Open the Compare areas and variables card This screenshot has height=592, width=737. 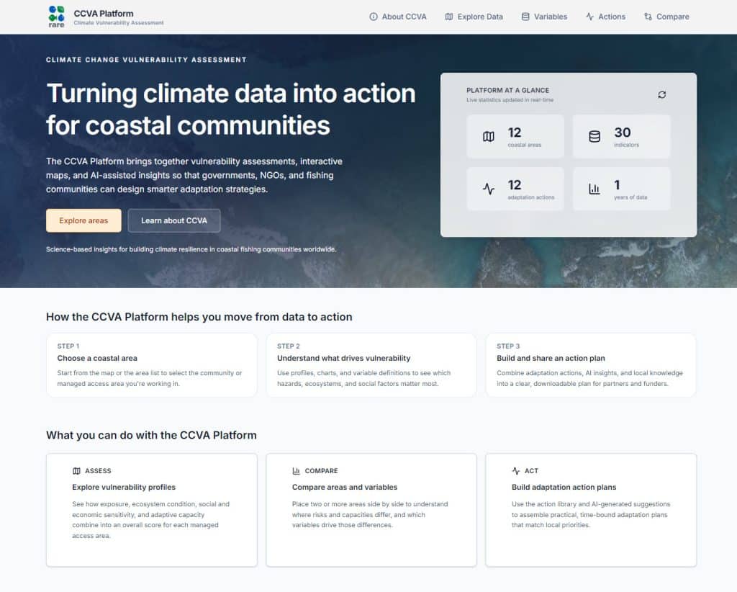371,510
